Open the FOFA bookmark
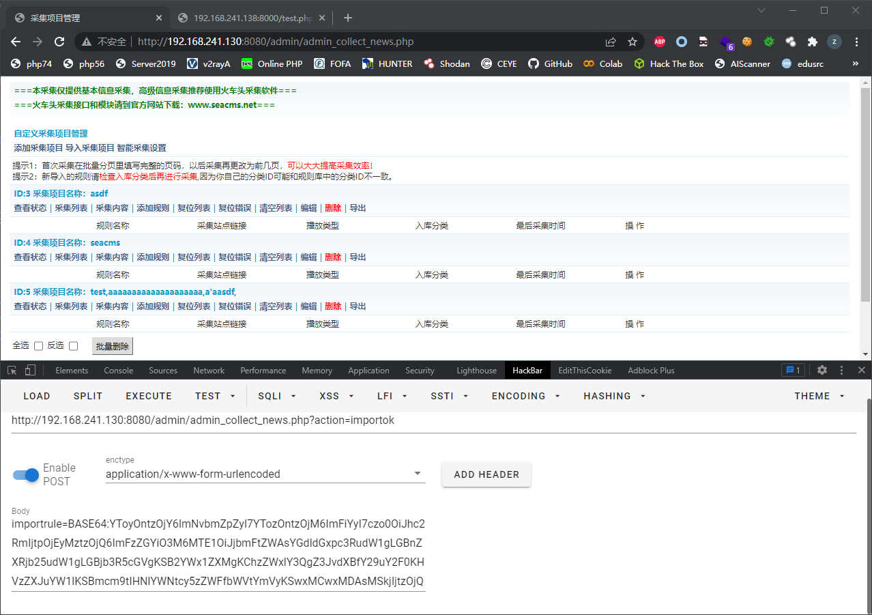This screenshot has height=615, width=872. point(332,63)
